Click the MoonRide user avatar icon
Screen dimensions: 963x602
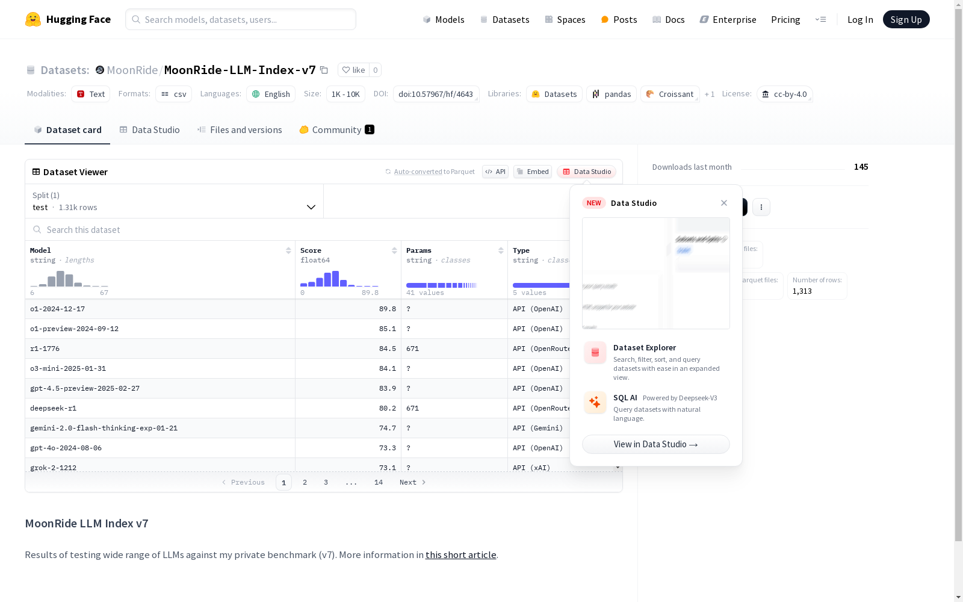(100, 70)
